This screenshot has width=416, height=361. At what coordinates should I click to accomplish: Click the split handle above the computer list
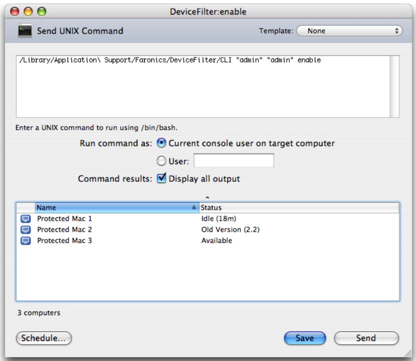207,197
